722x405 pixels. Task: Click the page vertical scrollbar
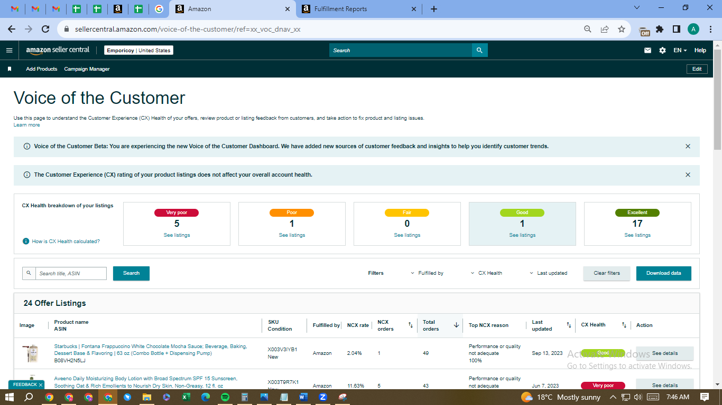tap(717, 100)
